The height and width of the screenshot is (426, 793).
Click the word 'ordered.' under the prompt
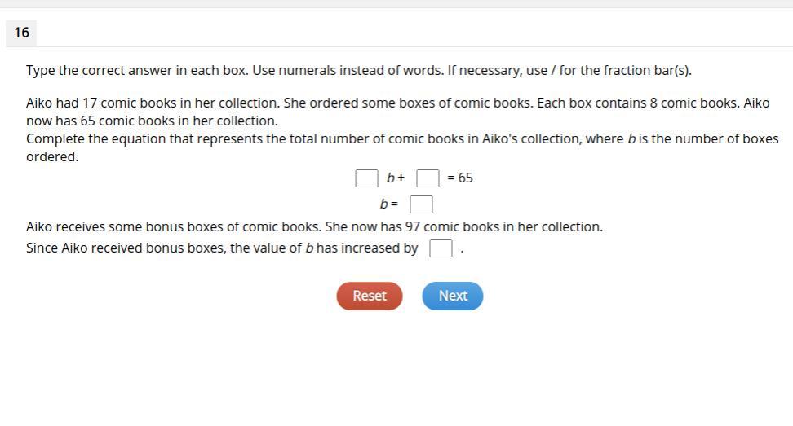click(52, 156)
